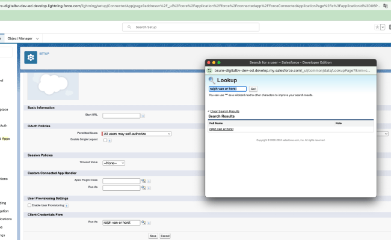Click the Session Policies section header
This screenshot has width=391, height=240.
(40, 155)
